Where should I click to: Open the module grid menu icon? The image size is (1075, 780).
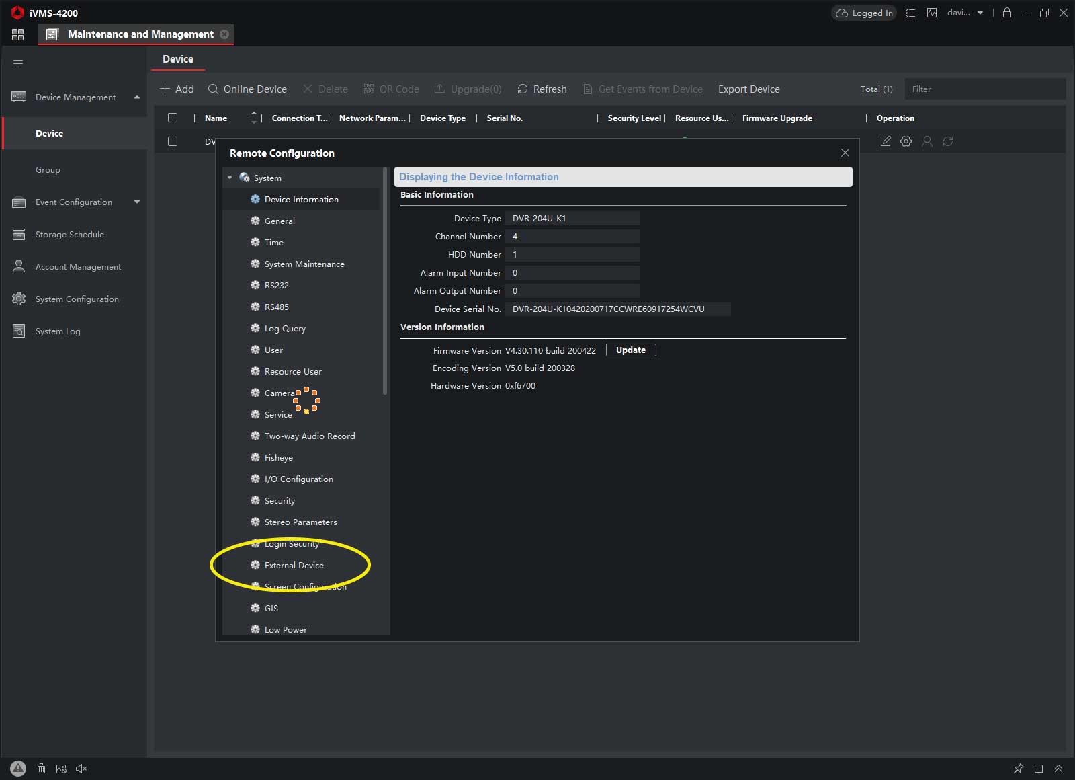[17, 34]
